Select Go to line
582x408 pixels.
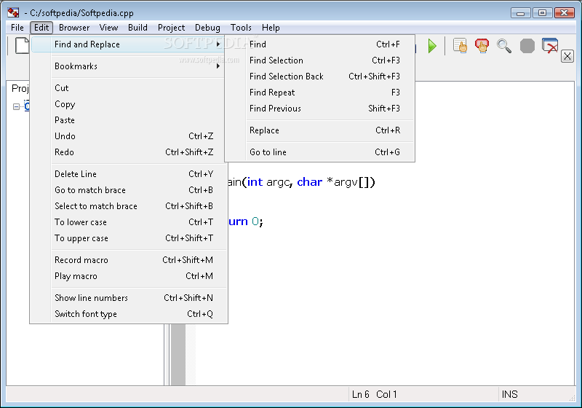[x=319, y=152]
